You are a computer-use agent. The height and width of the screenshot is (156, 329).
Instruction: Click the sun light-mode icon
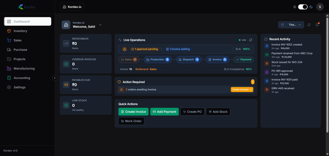(295, 7)
